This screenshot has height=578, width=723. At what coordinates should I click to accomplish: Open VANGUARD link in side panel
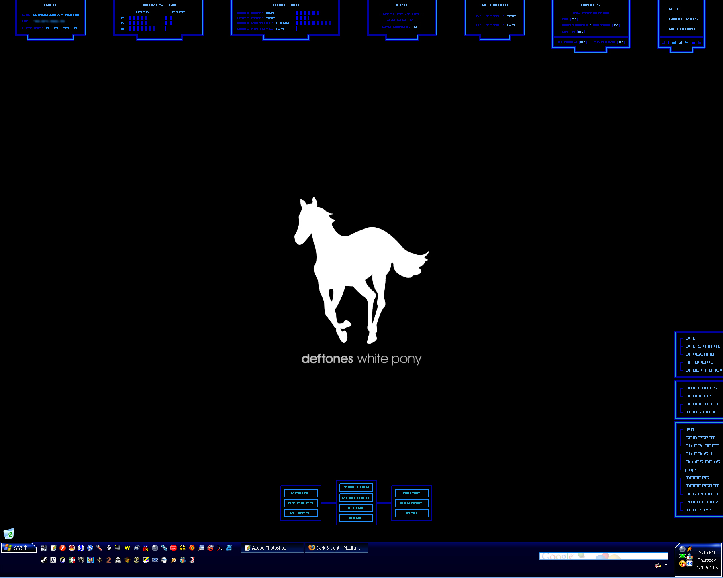tap(700, 354)
